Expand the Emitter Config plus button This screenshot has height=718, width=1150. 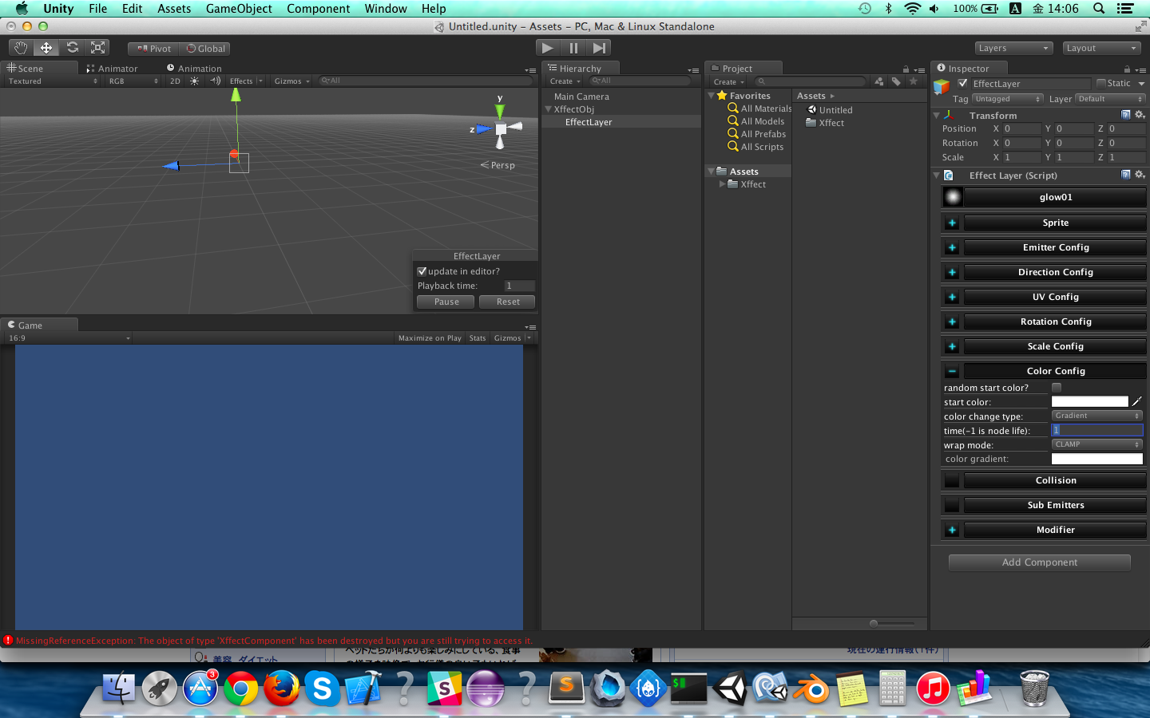tap(952, 247)
